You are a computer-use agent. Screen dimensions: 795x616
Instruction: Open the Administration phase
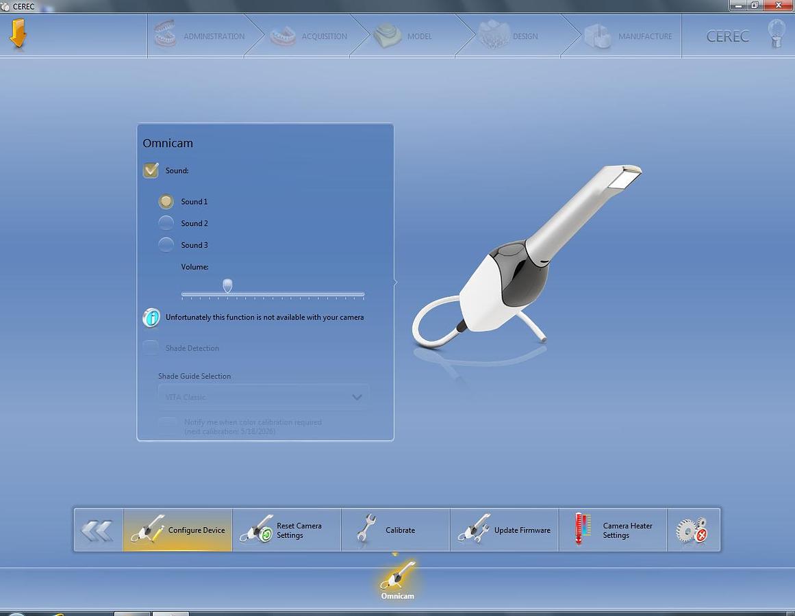click(199, 36)
